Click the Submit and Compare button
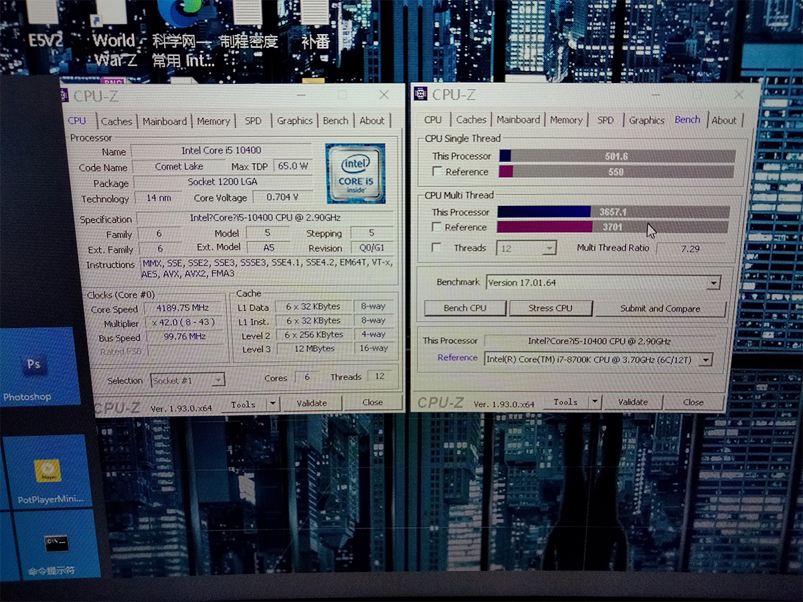The width and height of the screenshot is (803, 602). pyautogui.click(x=660, y=308)
